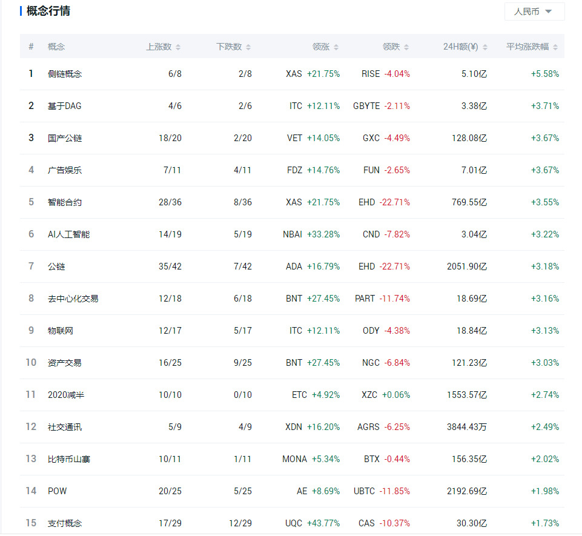Viewport: 582px width, 536px height.
Task: Sort by 24H额(¥) column arrows
Action: [x=485, y=47]
